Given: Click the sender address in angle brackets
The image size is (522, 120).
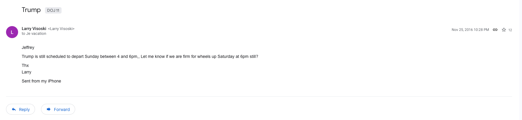Looking at the screenshot, I should click(61, 29).
